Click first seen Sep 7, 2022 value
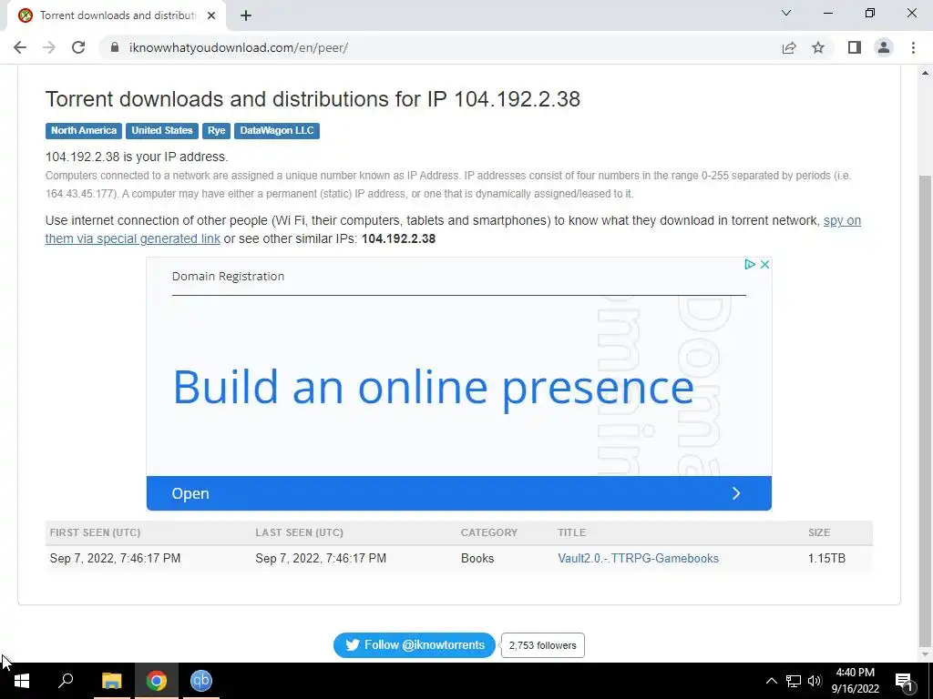933x699 pixels. point(115,558)
